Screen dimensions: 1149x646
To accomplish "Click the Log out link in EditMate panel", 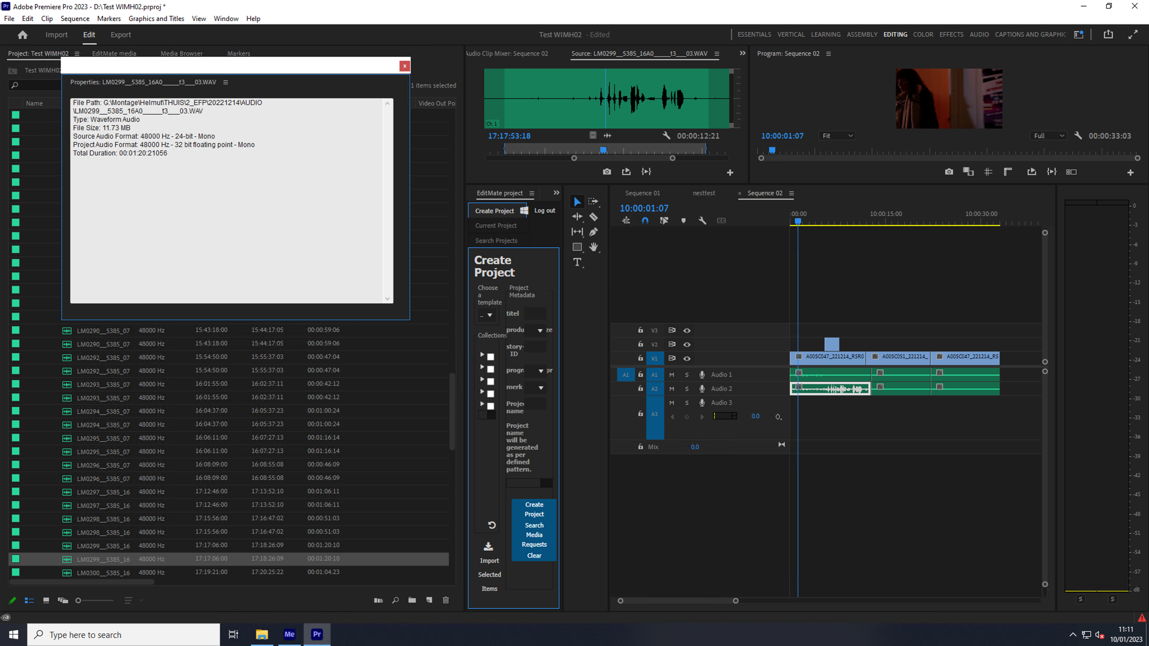I will 544,210.
